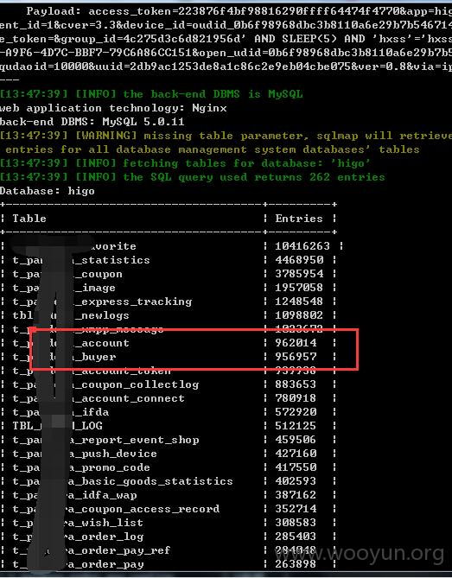This screenshot has width=452, height=578.
Task: Select entries value 308583
Action: pyautogui.click(x=296, y=523)
